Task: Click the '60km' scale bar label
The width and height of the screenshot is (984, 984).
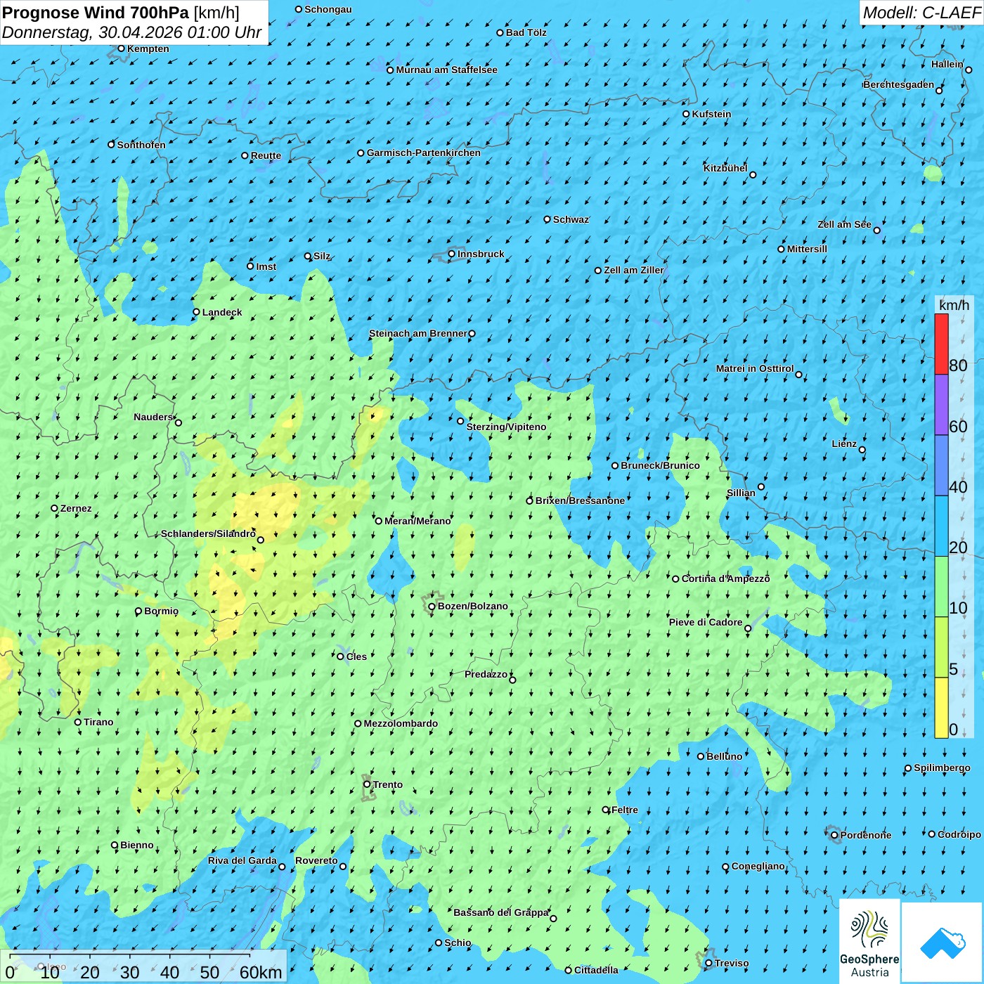Action: click(x=261, y=972)
